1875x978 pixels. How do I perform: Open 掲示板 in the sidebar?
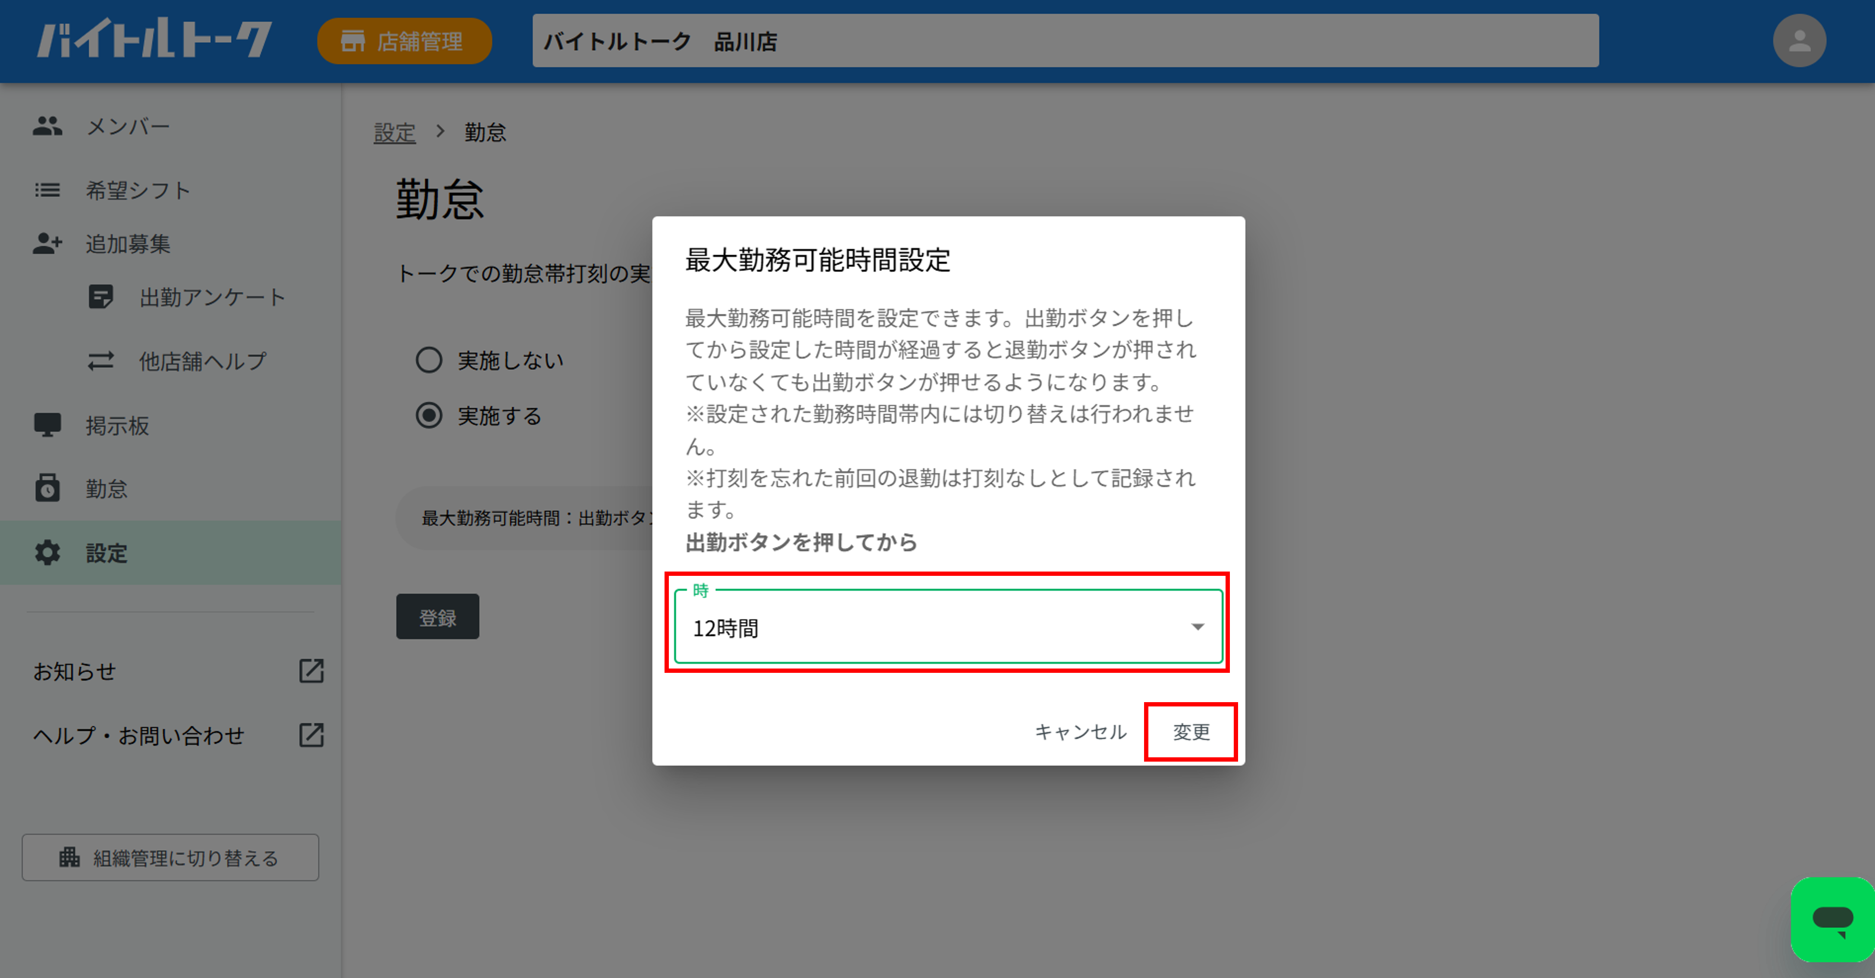click(170, 425)
